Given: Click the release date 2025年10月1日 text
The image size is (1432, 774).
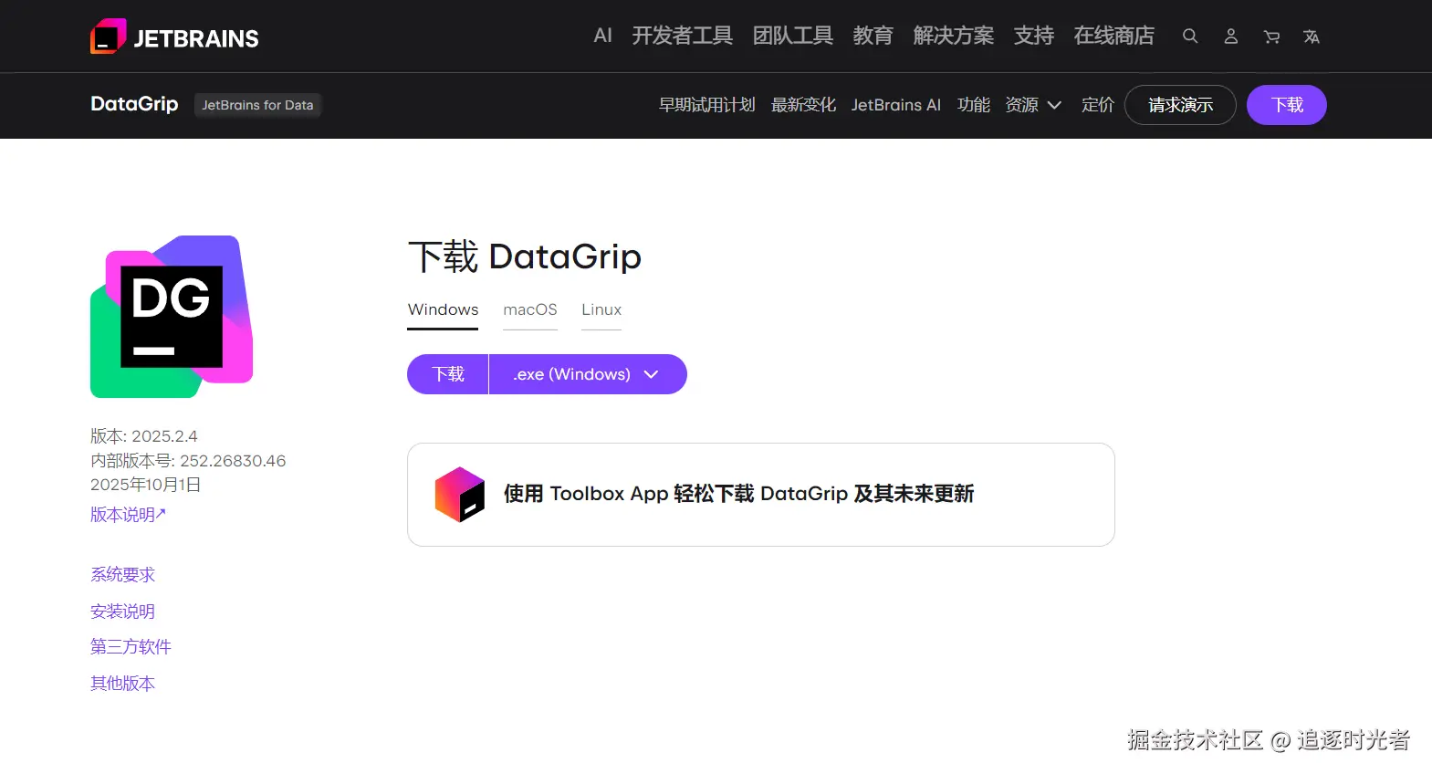Looking at the screenshot, I should click(x=146, y=485).
